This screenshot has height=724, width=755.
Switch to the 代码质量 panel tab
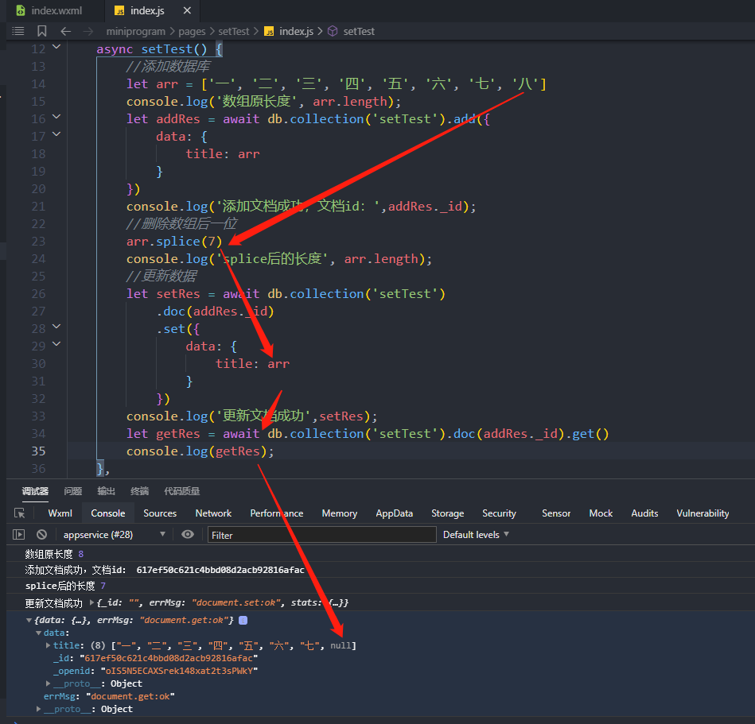181,491
